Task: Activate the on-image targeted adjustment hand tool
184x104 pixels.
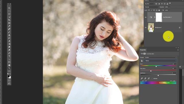Action: [142, 61]
